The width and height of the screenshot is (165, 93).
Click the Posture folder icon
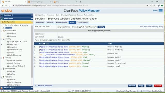[4, 58]
